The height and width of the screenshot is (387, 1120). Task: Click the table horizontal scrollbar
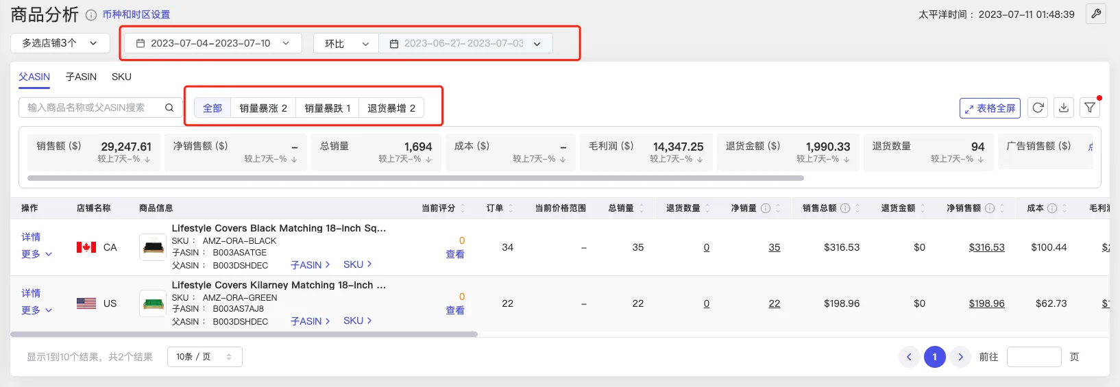tap(244, 334)
